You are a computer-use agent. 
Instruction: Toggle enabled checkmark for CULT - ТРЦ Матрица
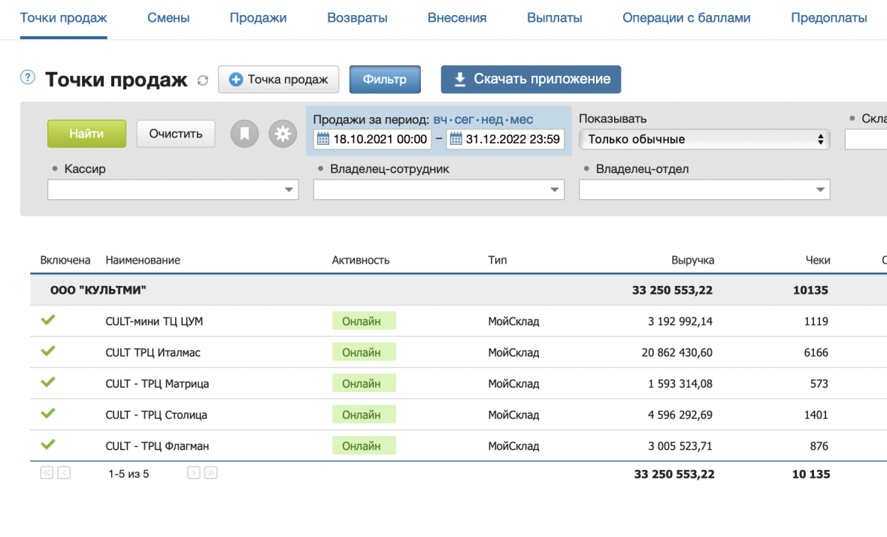[48, 382]
